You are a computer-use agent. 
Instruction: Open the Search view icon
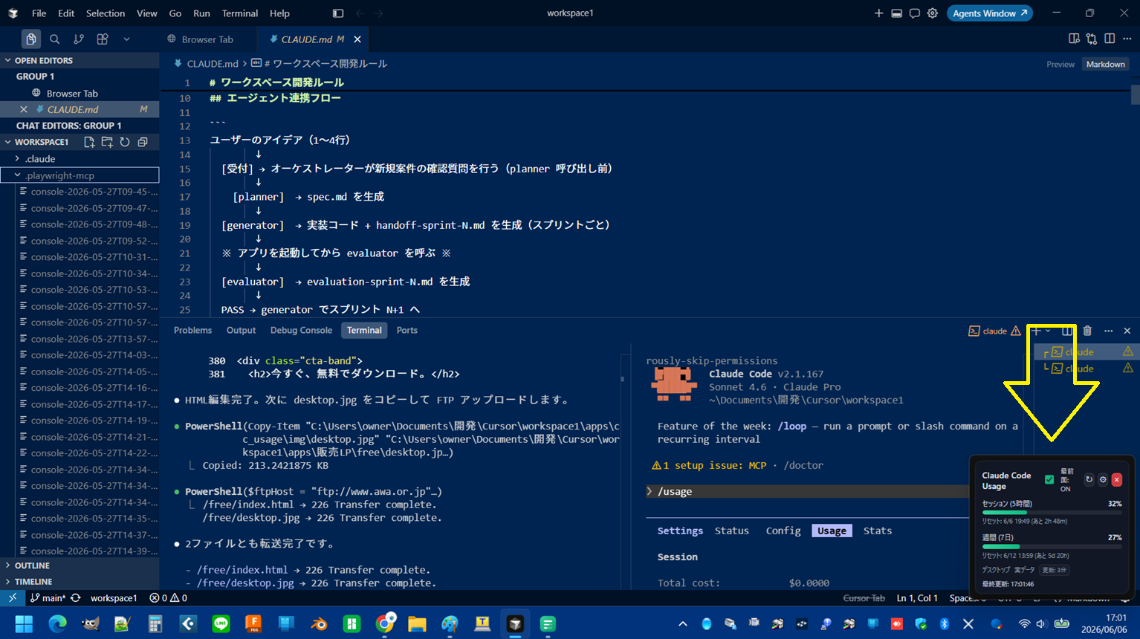tap(55, 39)
